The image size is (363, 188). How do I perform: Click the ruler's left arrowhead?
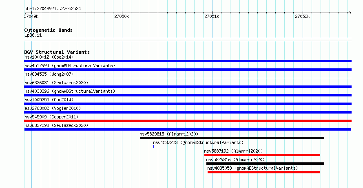[x=25, y=13]
